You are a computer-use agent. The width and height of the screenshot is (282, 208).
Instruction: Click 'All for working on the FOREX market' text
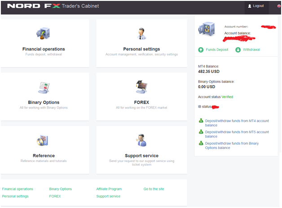(141, 108)
